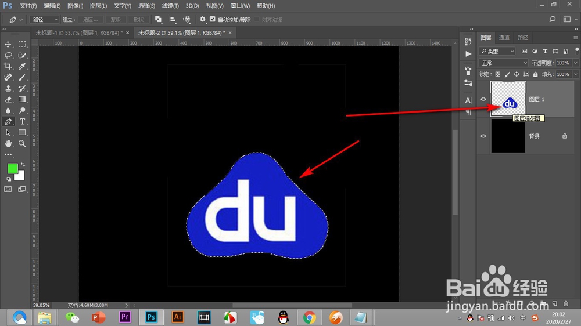Open the 图像(I) menu
581x326 pixels.
[x=75, y=6]
